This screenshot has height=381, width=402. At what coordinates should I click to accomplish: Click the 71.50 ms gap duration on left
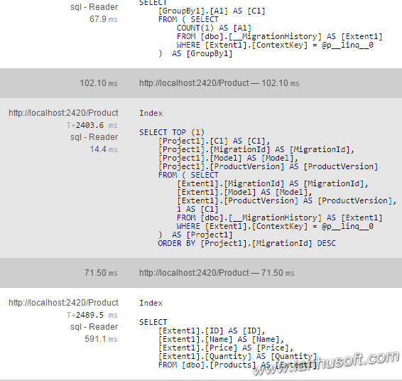pos(101,273)
